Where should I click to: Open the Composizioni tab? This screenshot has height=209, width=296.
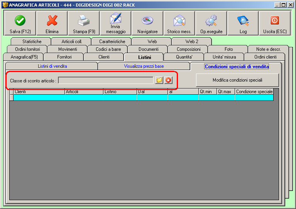click(188, 49)
